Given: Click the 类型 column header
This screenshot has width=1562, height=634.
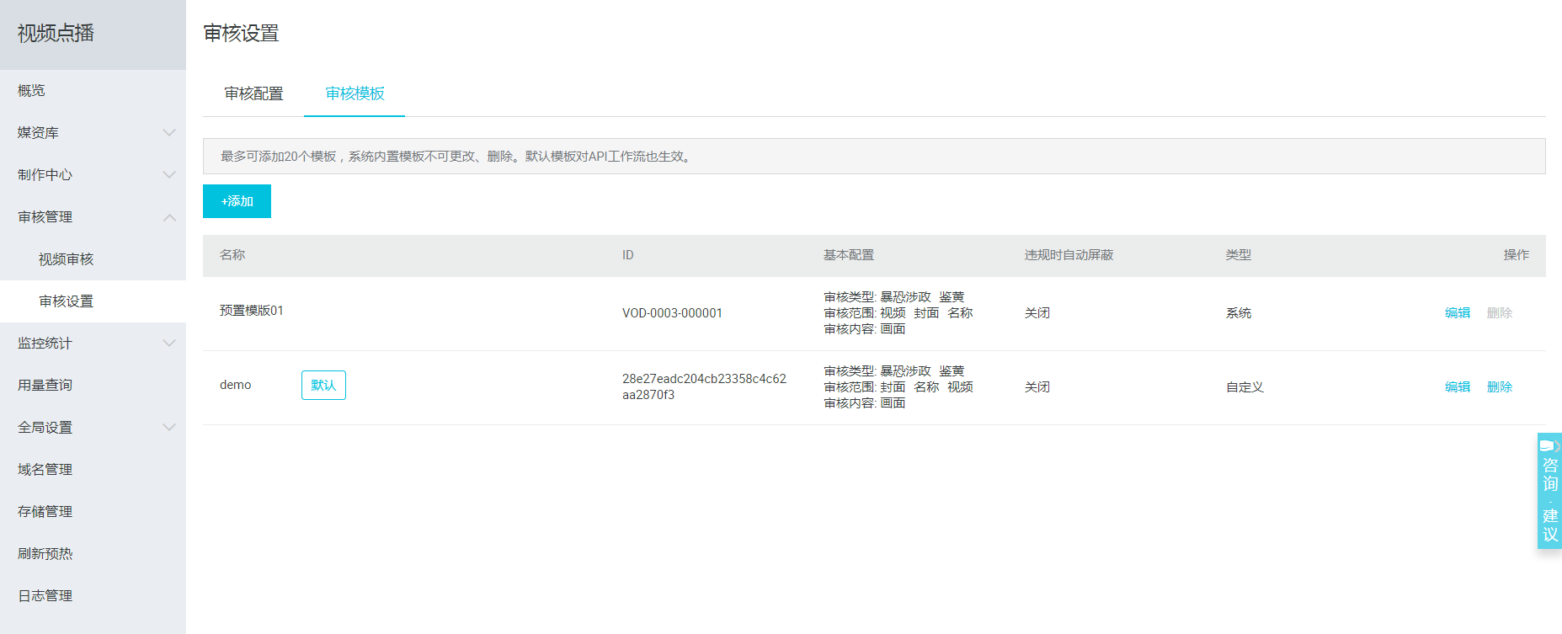Looking at the screenshot, I should (x=1239, y=254).
